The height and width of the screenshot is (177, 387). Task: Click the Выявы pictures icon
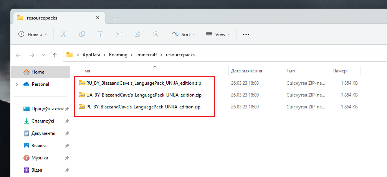(26, 146)
